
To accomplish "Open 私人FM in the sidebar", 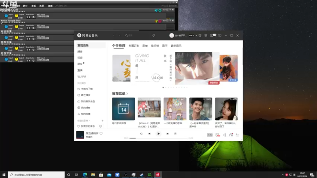I will [82, 76].
